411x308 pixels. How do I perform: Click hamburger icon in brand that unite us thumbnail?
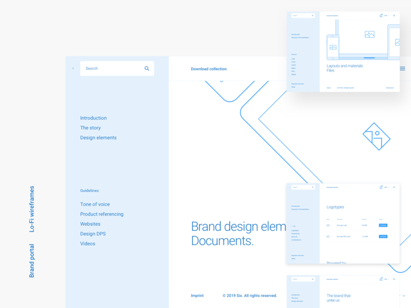click(394, 279)
